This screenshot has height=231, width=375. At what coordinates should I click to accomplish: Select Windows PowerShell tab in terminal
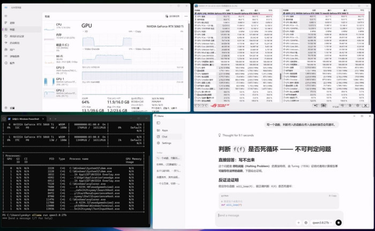coord(26,119)
